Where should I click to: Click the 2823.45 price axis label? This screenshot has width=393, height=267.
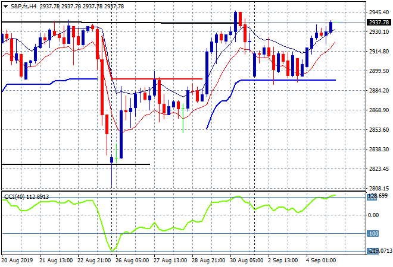[x=379, y=169]
